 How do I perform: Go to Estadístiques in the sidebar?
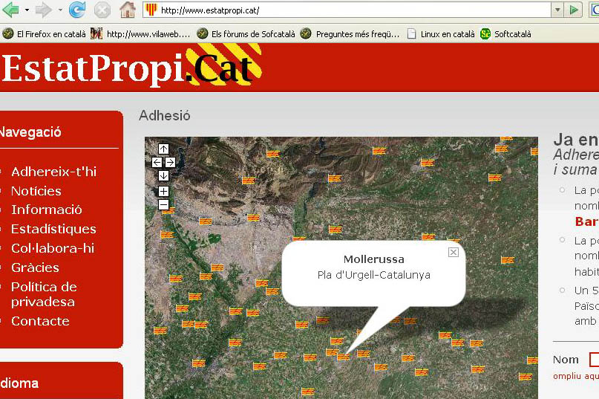click(53, 229)
